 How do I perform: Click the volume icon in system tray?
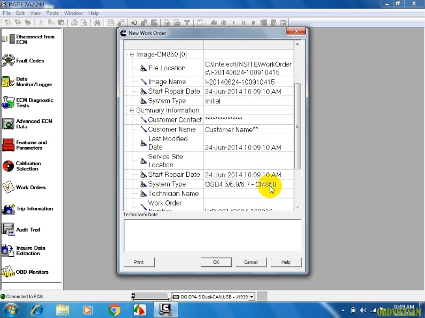(363, 310)
